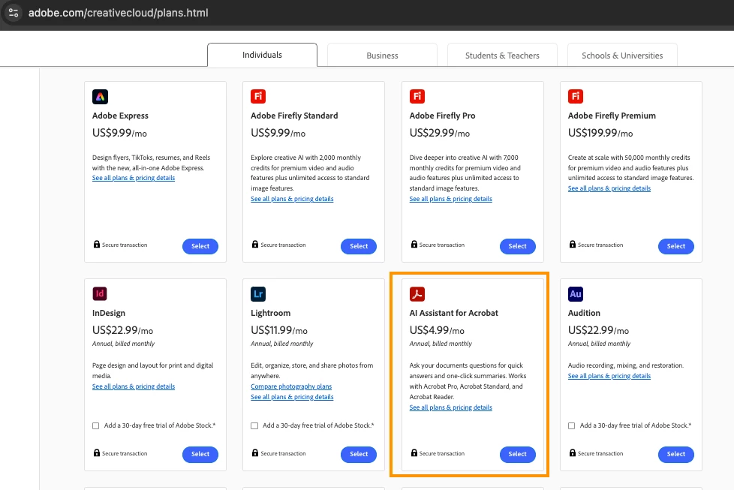Select the Lightroom plan

359,454
